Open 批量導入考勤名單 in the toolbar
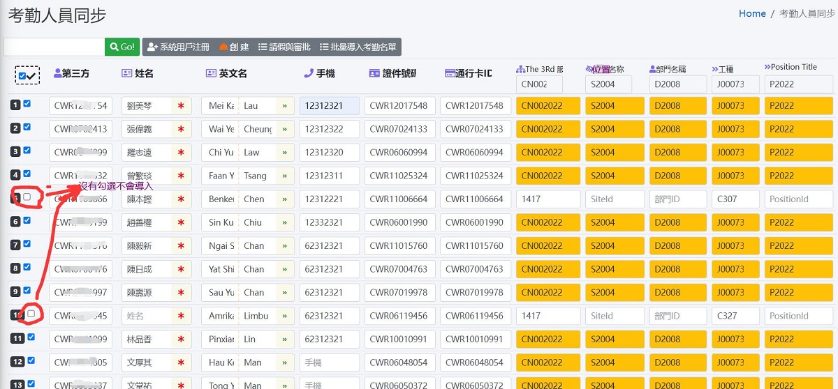This screenshot has height=389, width=838. coord(358,47)
